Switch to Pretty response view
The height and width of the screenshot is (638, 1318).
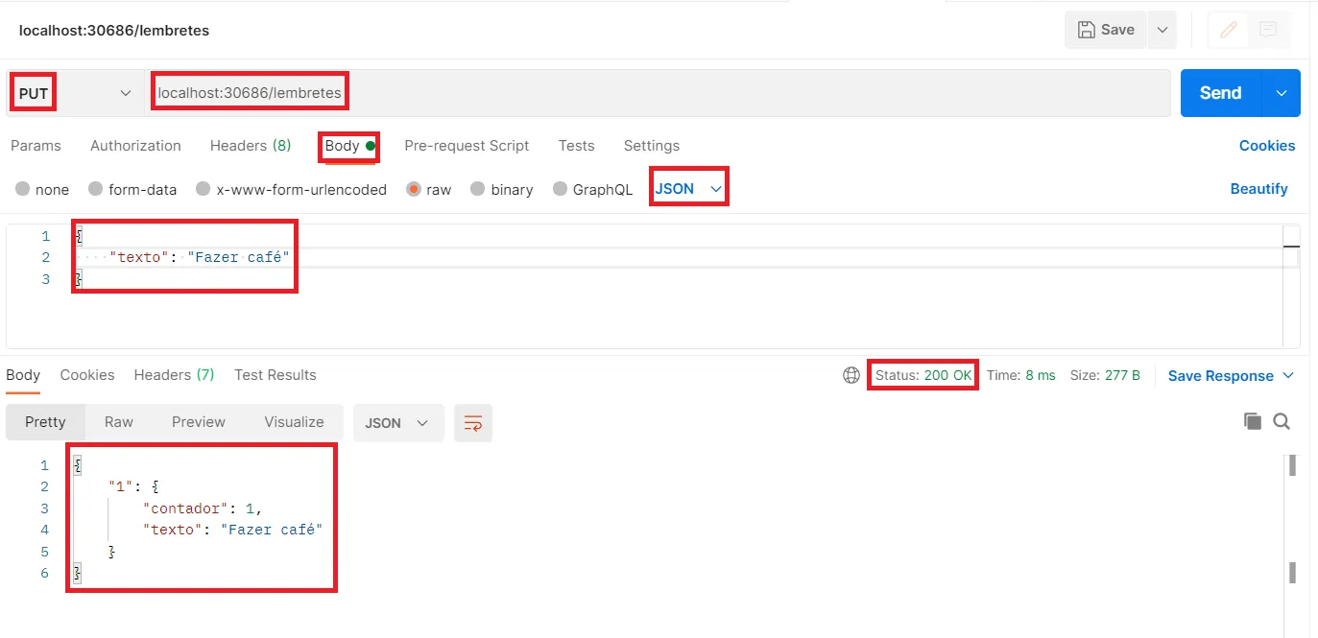pos(45,422)
